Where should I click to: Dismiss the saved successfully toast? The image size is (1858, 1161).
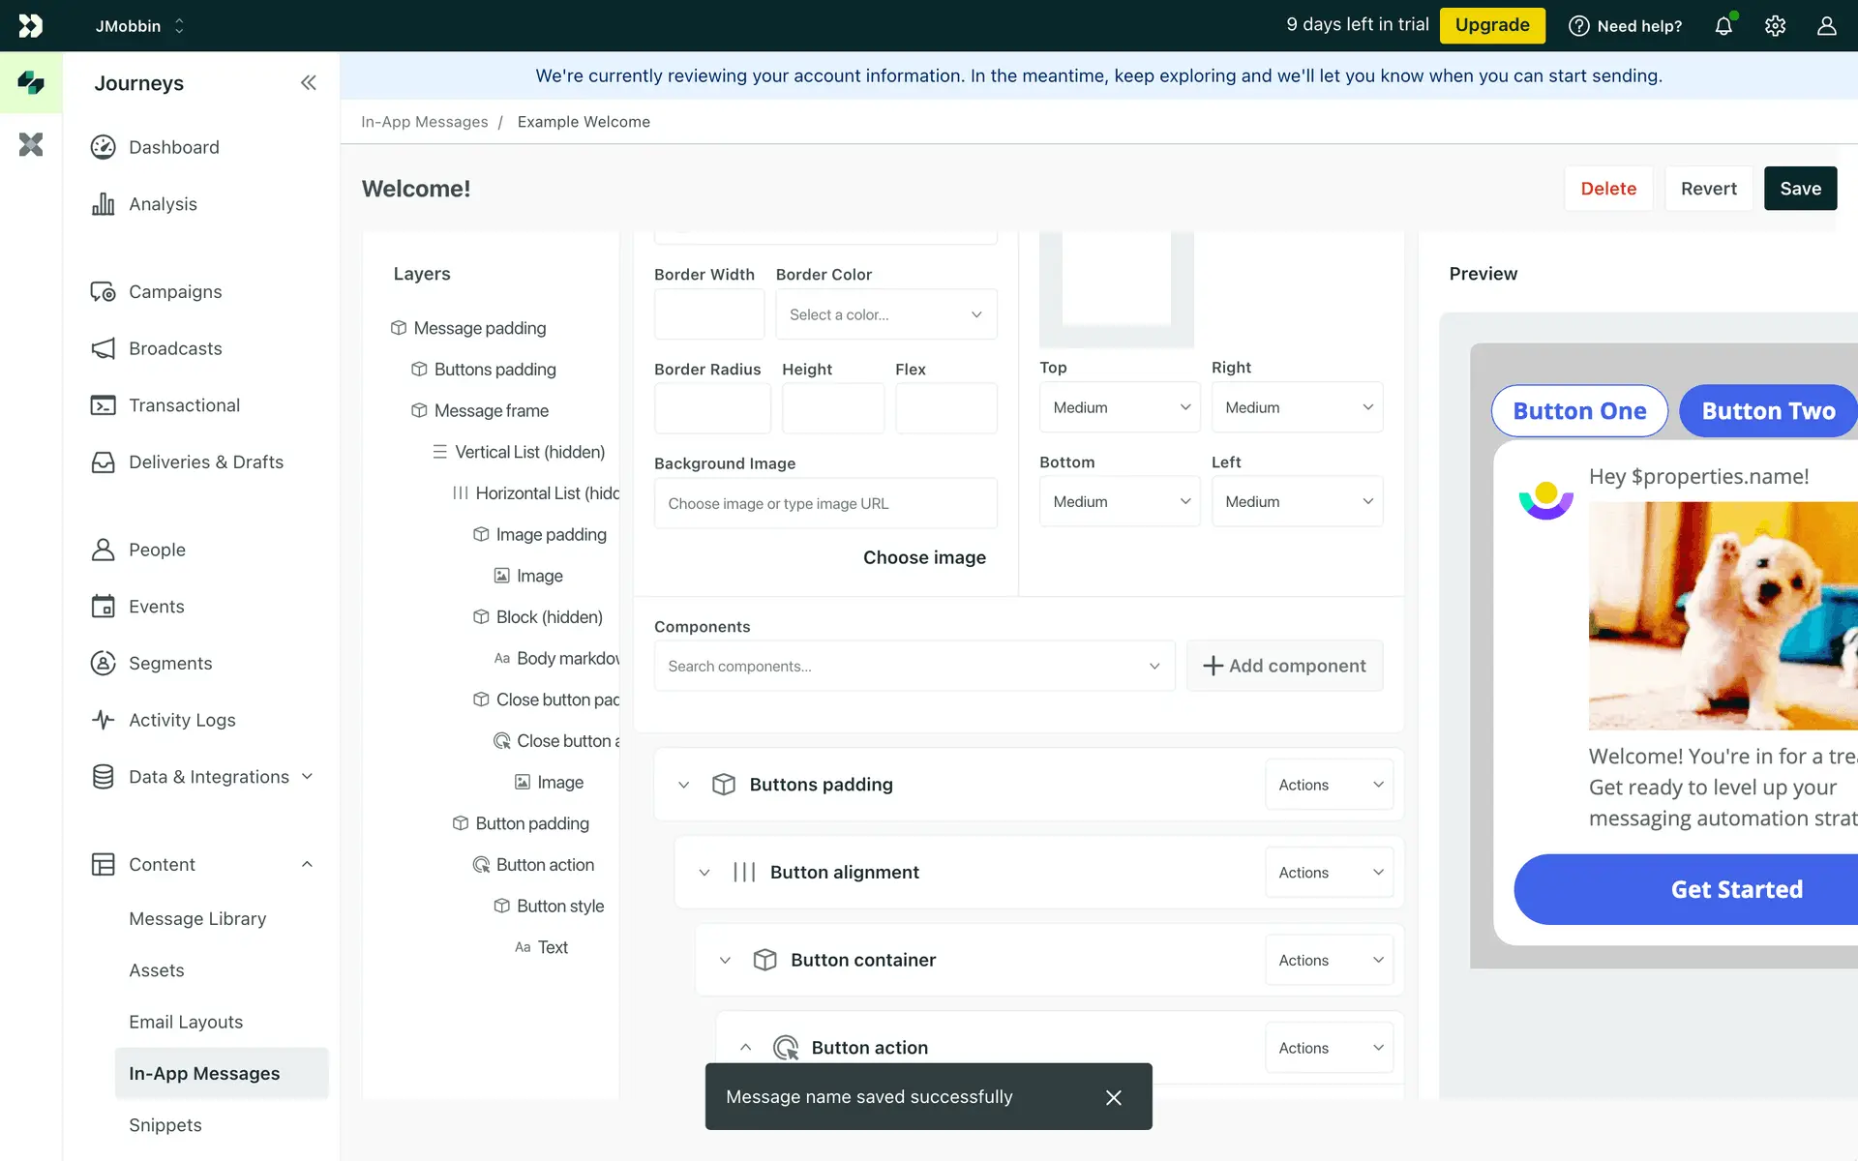[x=1113, y=1097]
